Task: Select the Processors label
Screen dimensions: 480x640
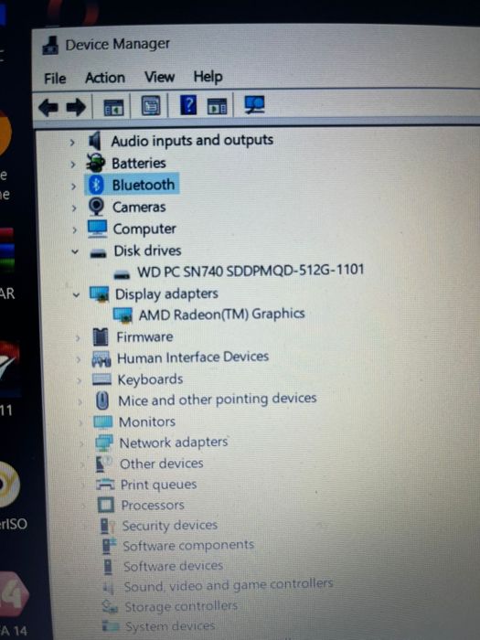Action: click(153, 506)
